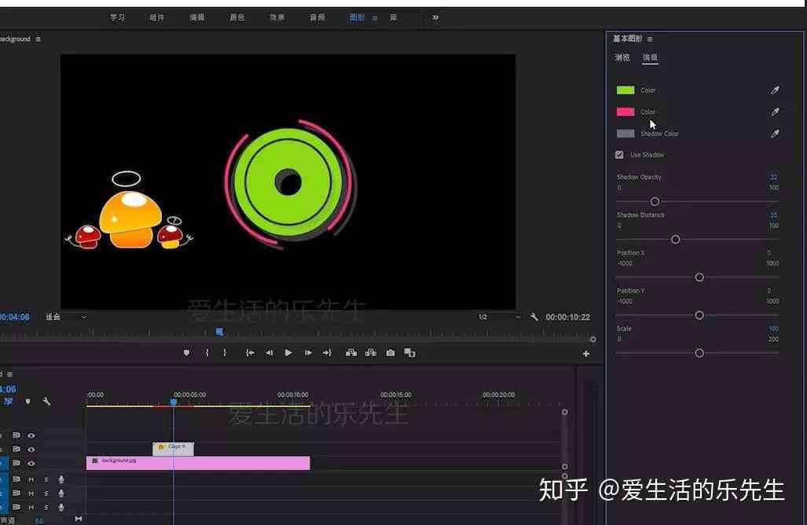
Task: Pick the pink Color with its eyedropper
Action: pyautogui.click(x=775, y=112)
